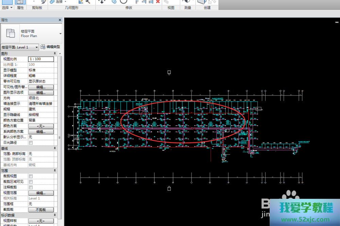
Task: Close the Properties palette with its X
Action: tap(60, 20)
